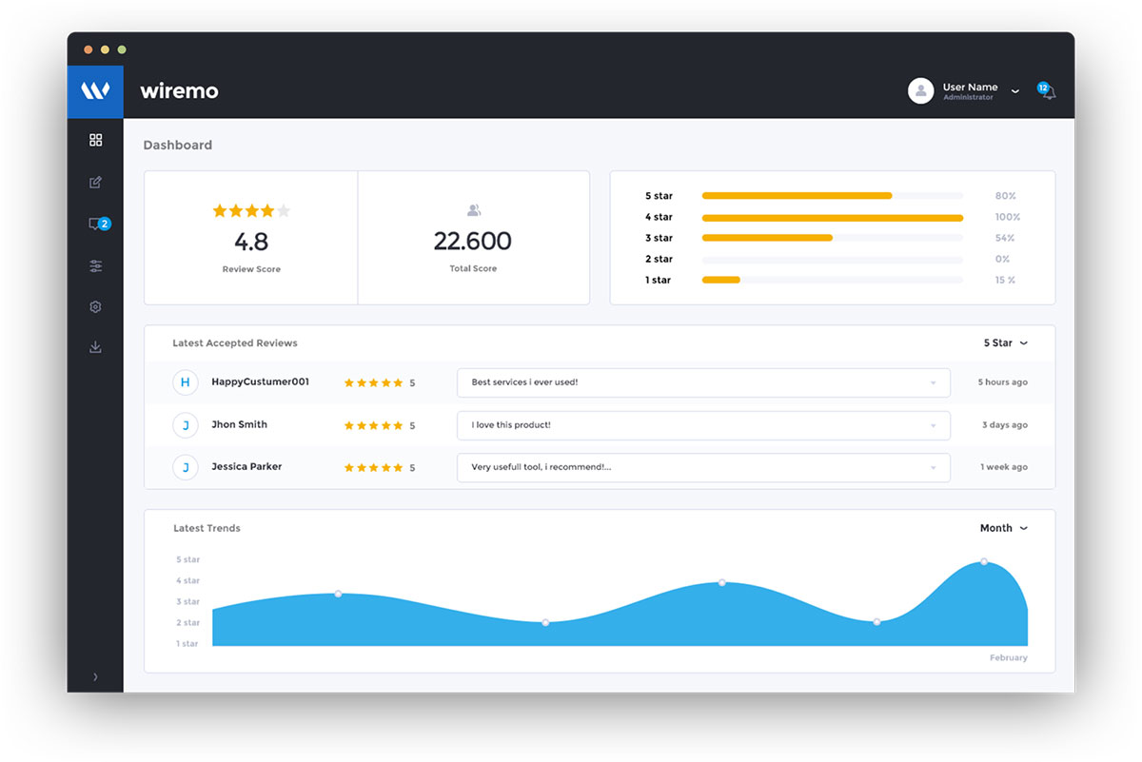Open notifications via the bell icon

[x=1047, y=90]
